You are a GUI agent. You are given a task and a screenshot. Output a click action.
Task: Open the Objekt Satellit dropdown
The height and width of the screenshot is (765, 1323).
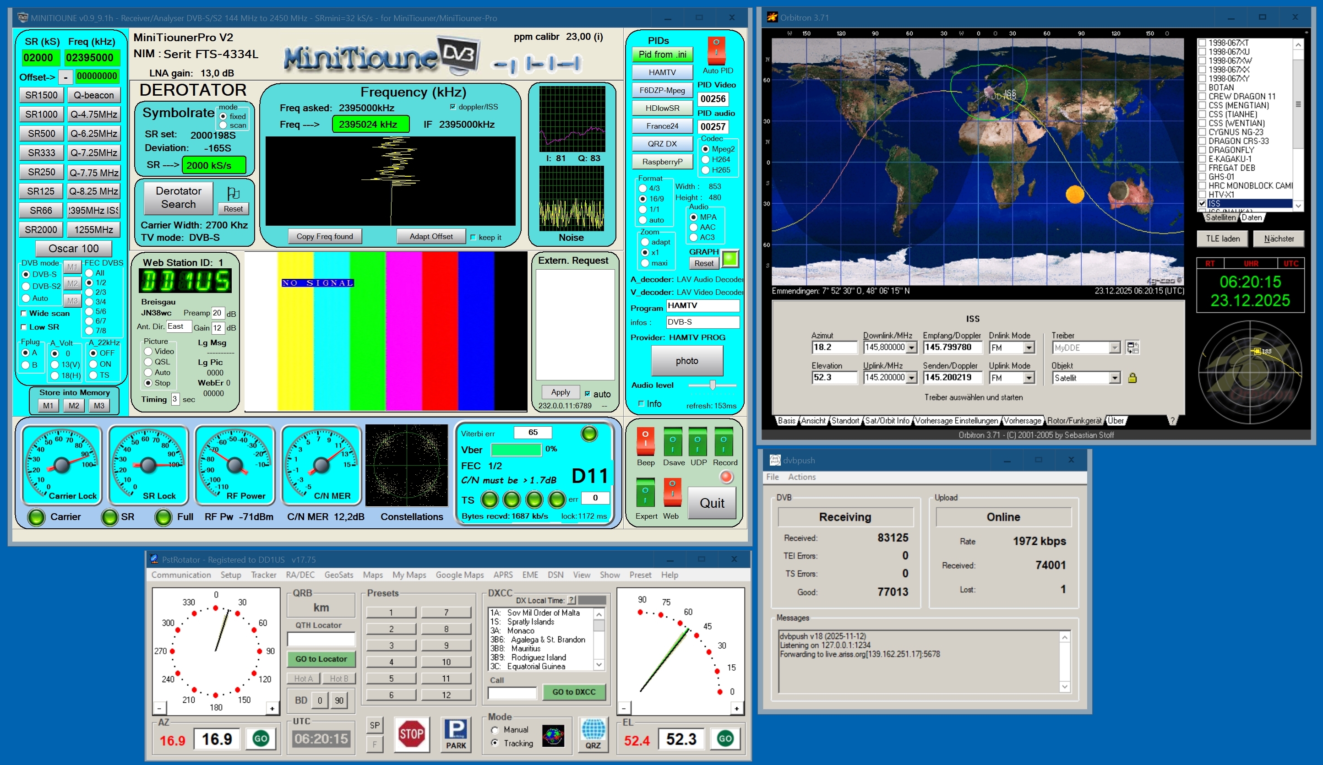point(1114,378)
